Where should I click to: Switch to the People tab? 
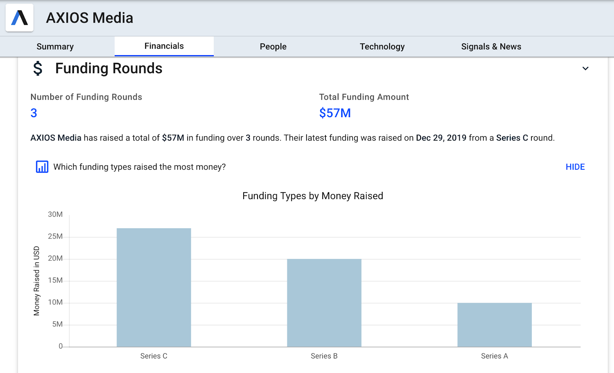coord(273,47)
